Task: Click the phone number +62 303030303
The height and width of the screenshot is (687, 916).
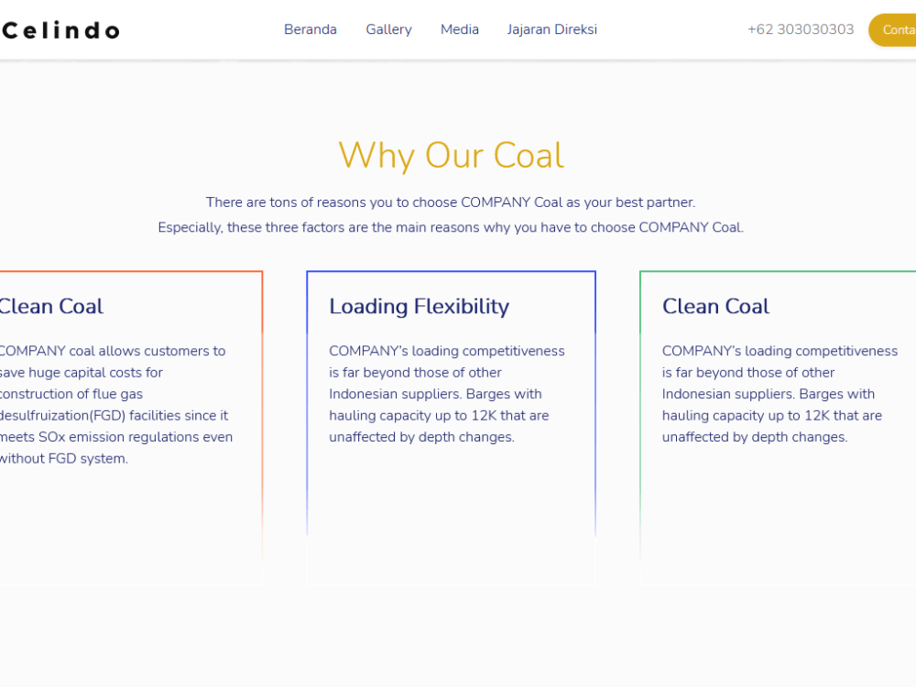Action: click(x=801, y=29)
